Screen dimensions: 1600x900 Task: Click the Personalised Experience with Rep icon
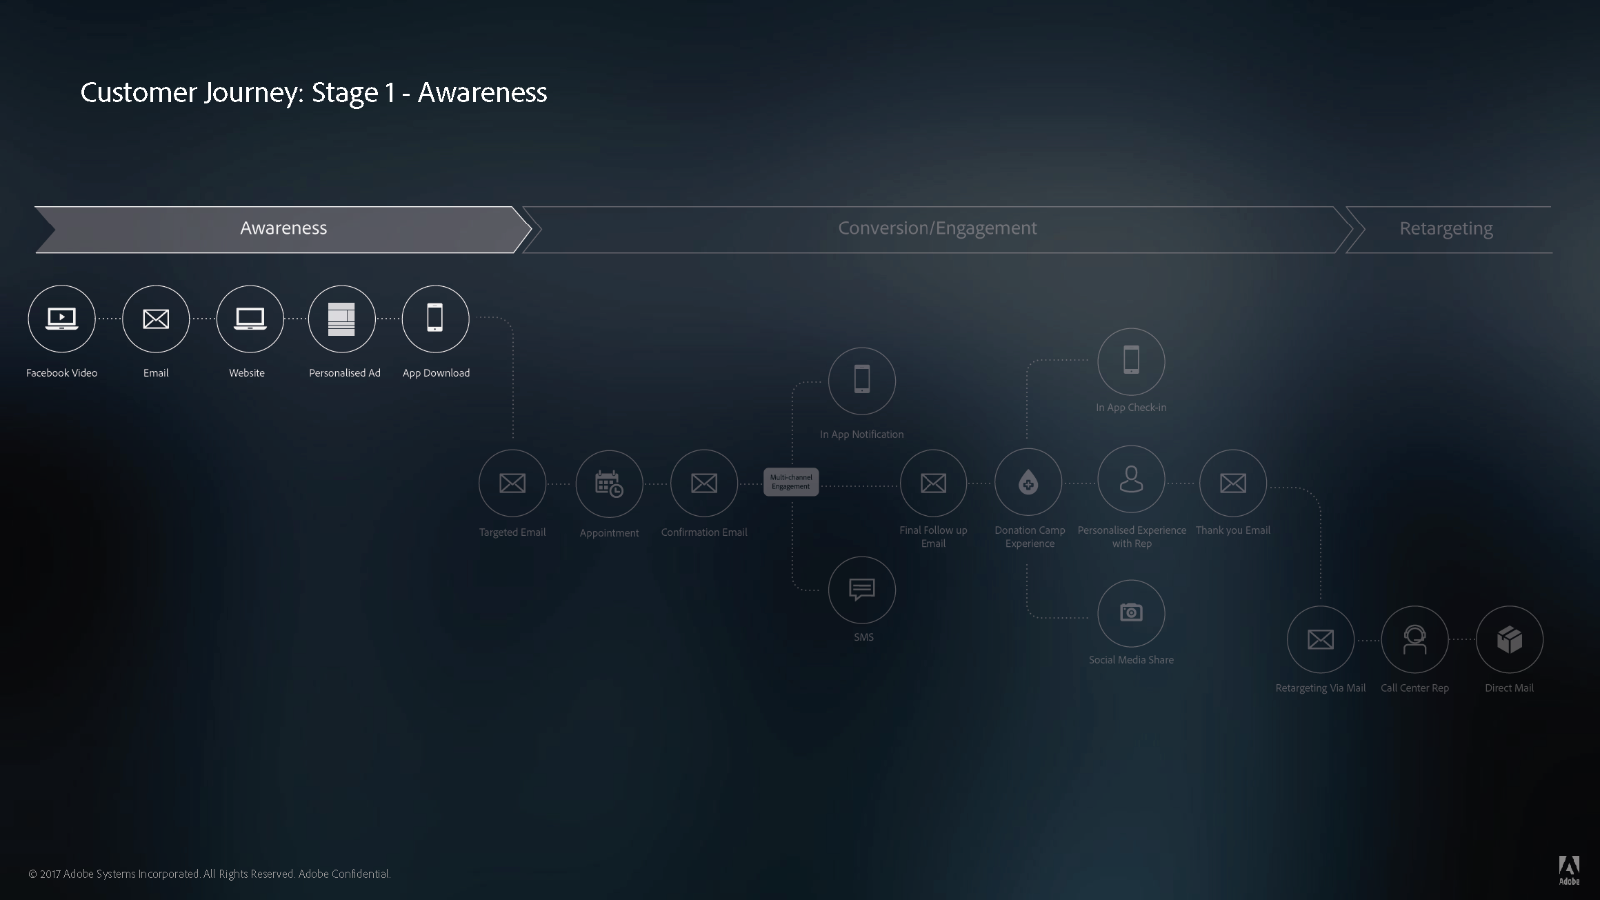1131,479
